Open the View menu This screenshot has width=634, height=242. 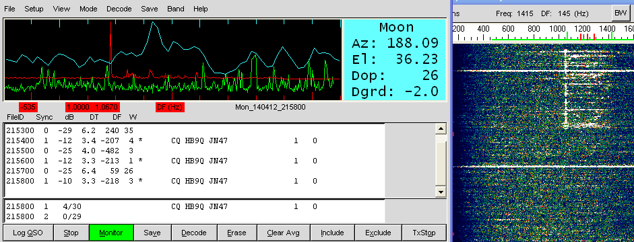click(x=61, y=9)
